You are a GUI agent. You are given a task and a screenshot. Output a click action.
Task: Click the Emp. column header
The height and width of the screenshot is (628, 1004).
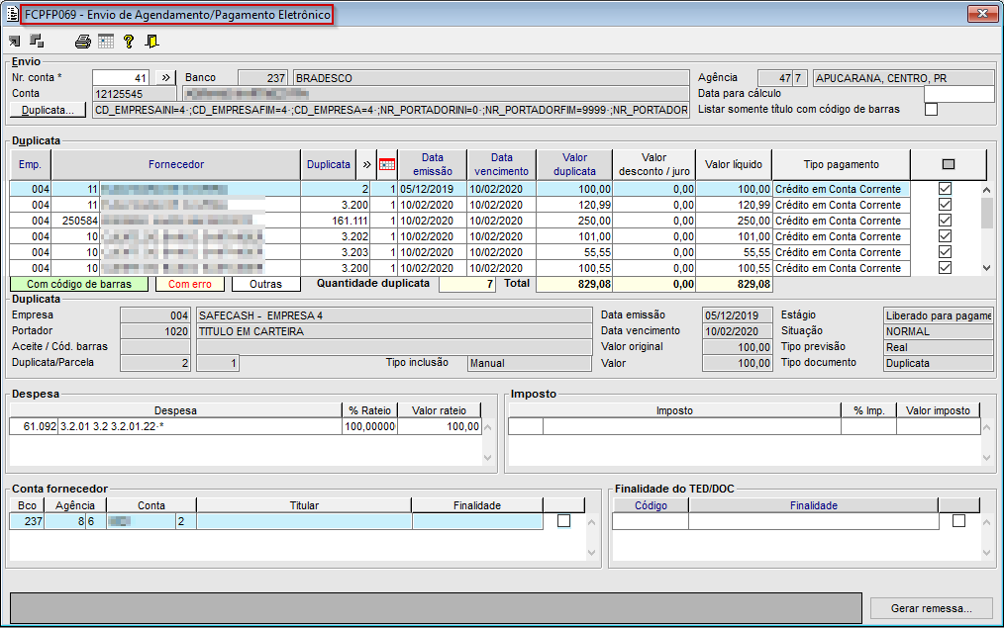pyautogui.click(x=30, y=164)
